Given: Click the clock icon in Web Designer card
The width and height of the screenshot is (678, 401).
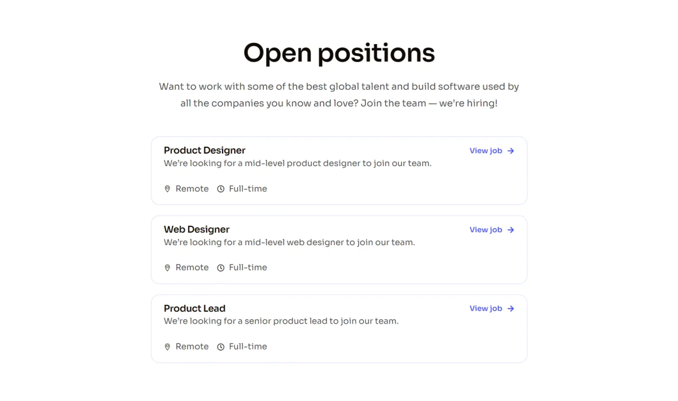Looking at the screenshot, I should pos(221,268).
